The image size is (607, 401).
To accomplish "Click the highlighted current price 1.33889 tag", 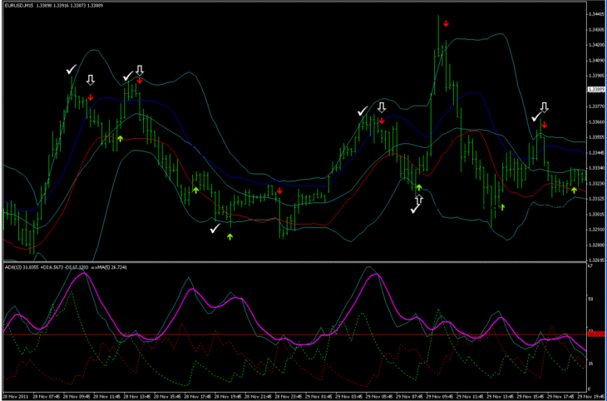I will pyautogui.click(x=596, y=90).
